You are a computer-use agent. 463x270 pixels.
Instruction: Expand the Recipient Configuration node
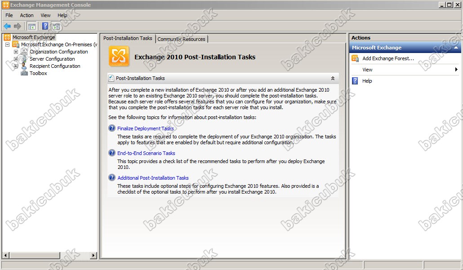16,66
